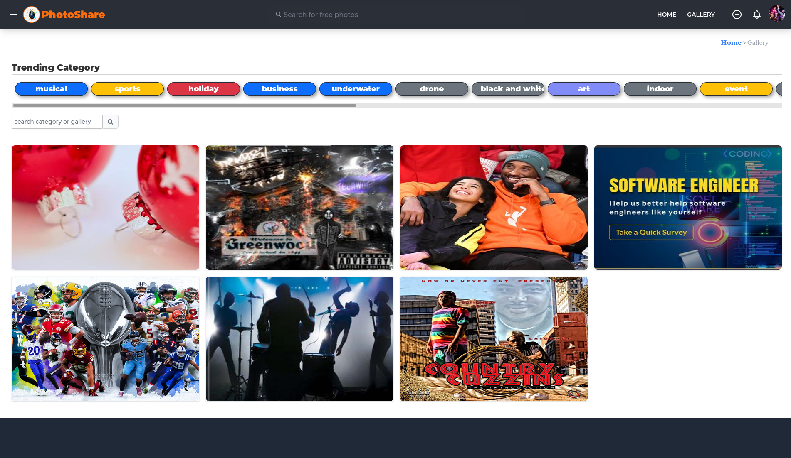This screenshot has height=458, width=791.
Task: Click the add photo plus icon
Action: [x=737, y=15]
